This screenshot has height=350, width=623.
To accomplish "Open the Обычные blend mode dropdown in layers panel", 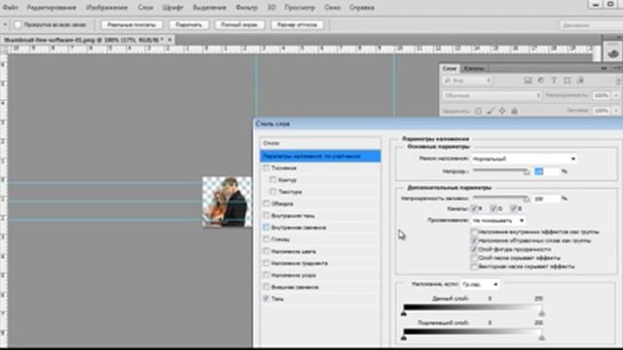I will click(492, 95).
